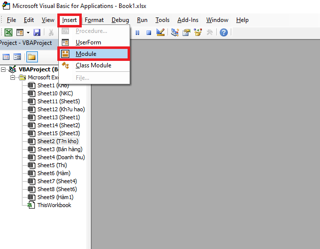The width and height of the screenshot is (320, 249).
Task: Open the Window menu
Action: 217,20
